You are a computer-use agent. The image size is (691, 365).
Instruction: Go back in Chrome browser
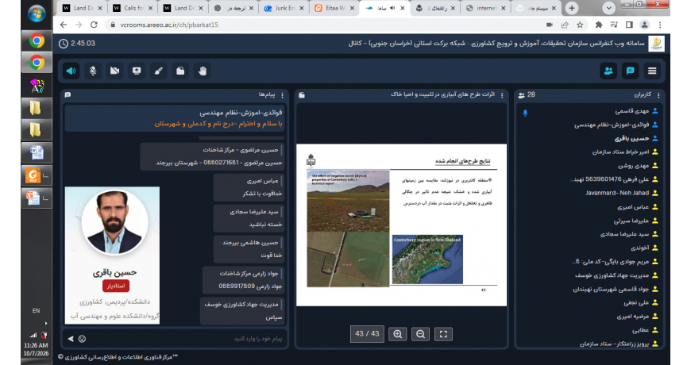pos(64,25)
